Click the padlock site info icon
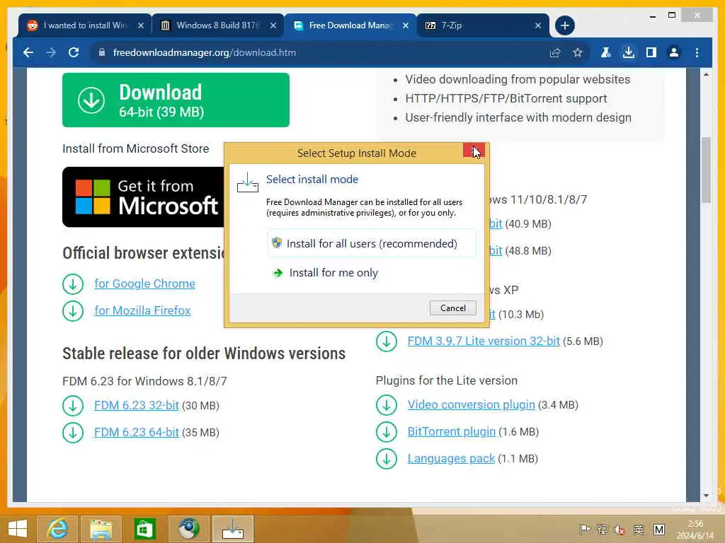 [x=102, y=52]
